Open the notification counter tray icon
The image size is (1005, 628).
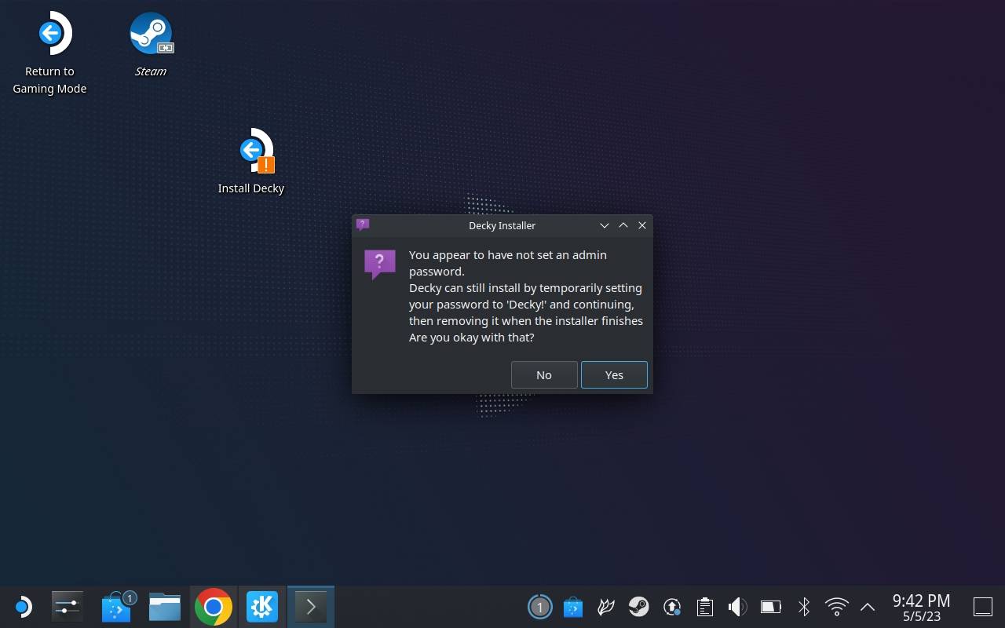[539, 607]
